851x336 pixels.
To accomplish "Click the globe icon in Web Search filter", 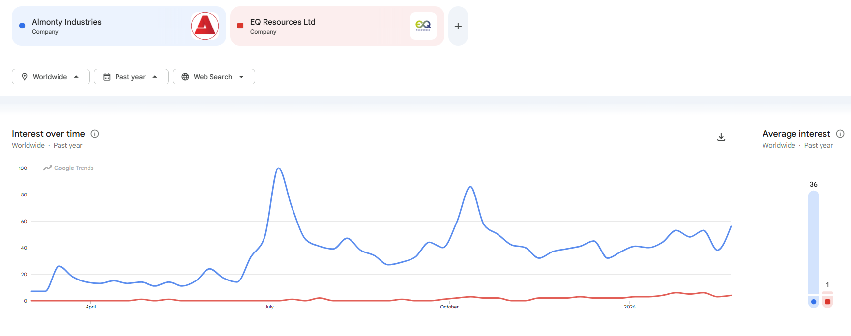I will pos(185,77).
